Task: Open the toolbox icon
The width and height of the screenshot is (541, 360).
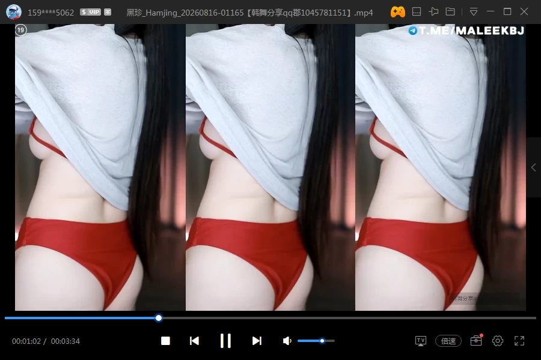Action: coord(476,340)
